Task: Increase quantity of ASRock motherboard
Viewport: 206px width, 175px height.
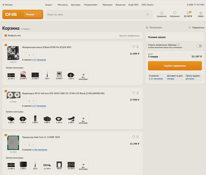Action: click(x=33, y=55)
